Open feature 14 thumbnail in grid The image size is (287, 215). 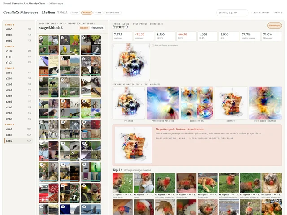pos(91,130)
